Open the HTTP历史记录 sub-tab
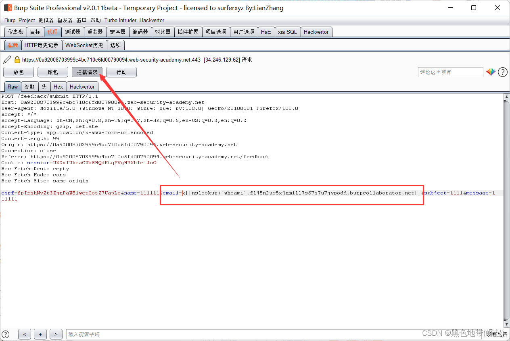The image size is (510, 341). pyautogui.click(x=42, y=45)
